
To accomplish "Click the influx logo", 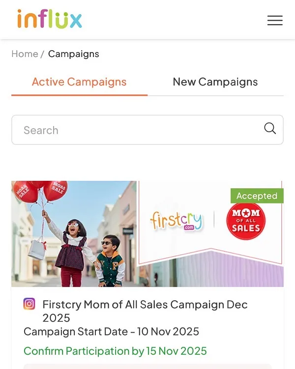I will click(50, 20).
